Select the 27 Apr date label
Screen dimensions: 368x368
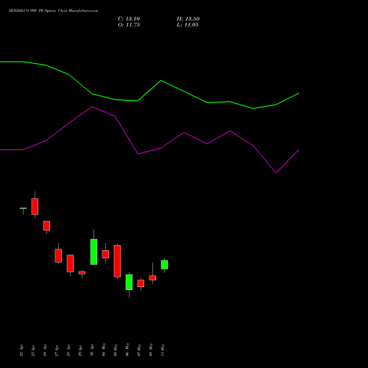point(57,350)
